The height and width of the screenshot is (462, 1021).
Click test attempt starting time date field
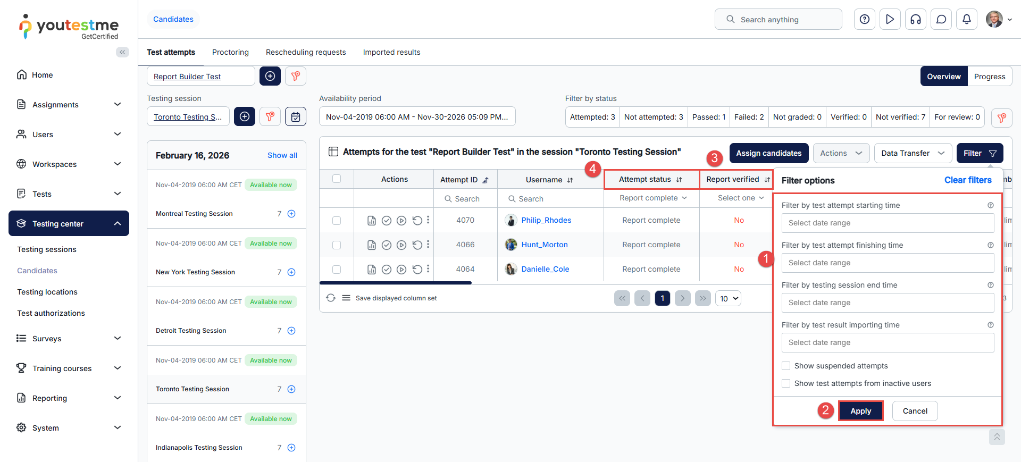point(887,223)
